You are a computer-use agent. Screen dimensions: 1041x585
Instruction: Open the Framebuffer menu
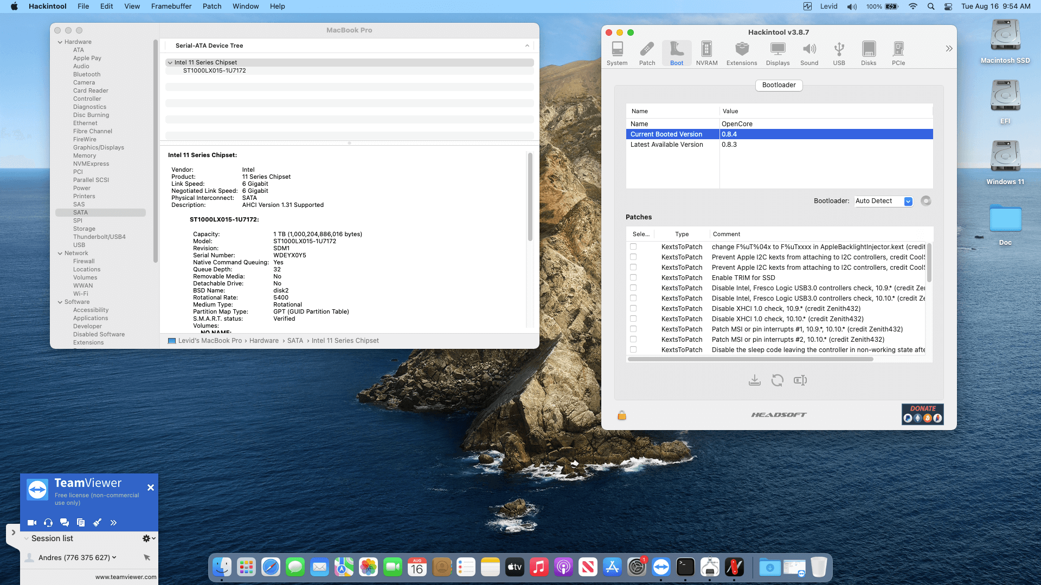pos(171,6)
